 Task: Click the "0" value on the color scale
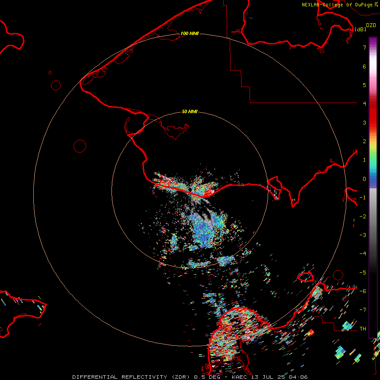tap(364, 179)
